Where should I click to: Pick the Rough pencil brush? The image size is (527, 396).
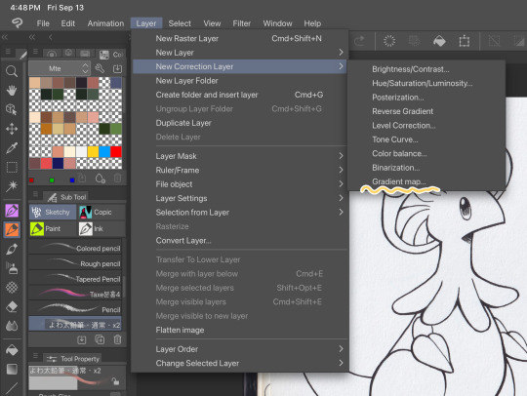click(75, 263)
